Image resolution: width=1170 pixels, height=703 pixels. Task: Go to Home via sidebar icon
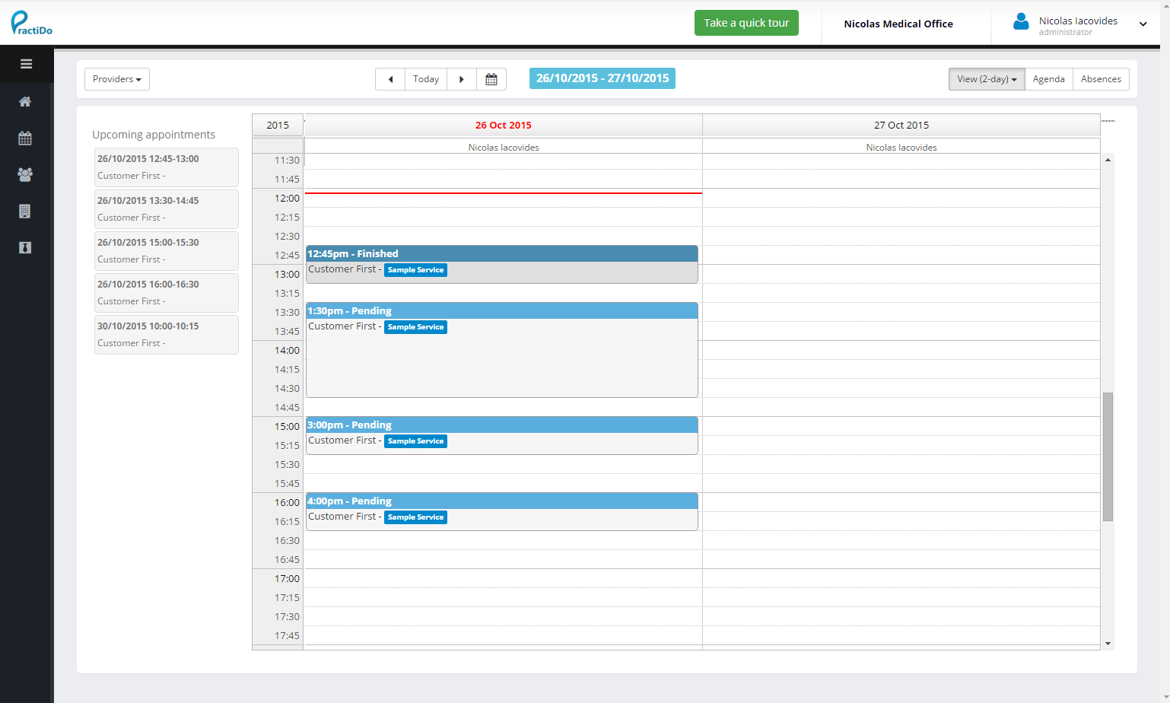(x=25, y=102)
